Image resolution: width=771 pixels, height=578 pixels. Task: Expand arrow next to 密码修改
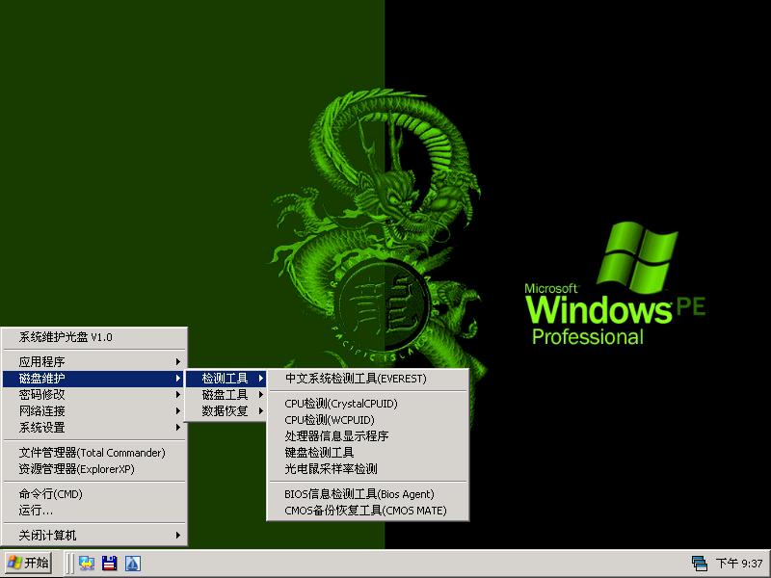pos(178,395)
